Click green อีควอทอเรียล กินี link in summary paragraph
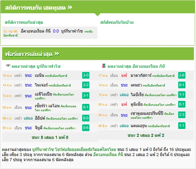The width and height of the screenshot is (196, 169). click(108, 155)
